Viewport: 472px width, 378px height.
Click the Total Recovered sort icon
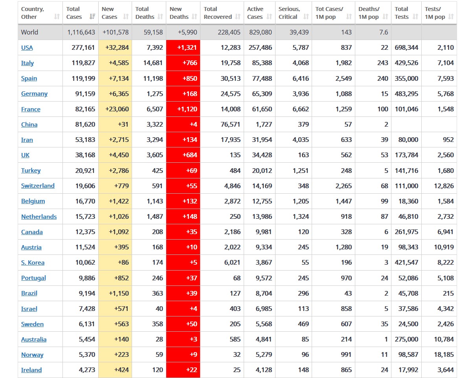pos(238,17)
